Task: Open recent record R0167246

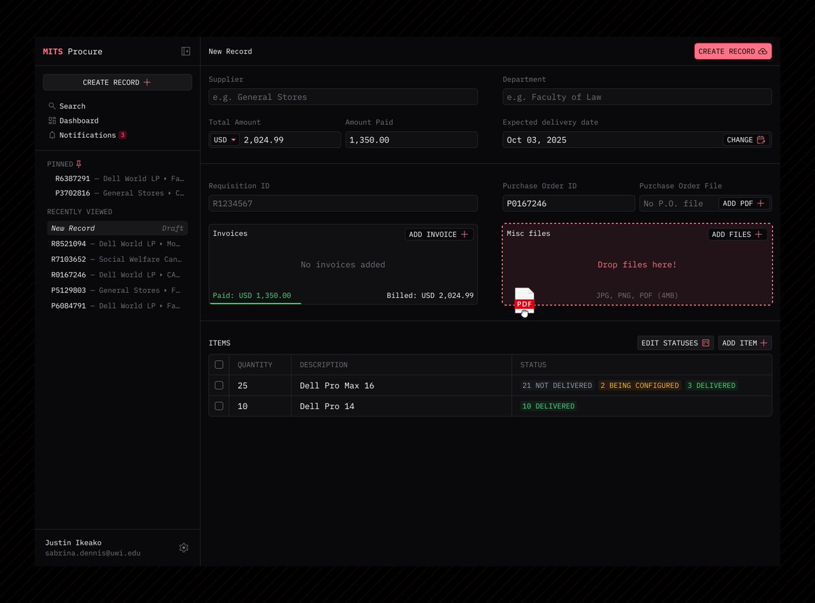Action: click(x=117, y=275)
